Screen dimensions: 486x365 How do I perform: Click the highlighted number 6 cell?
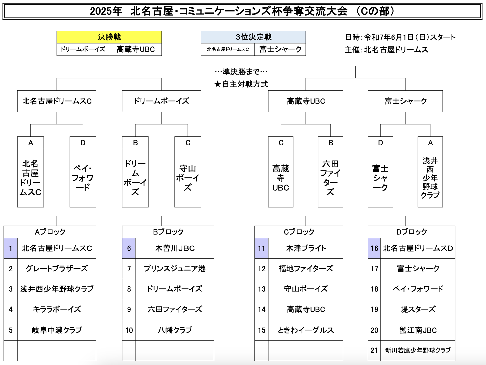click(x=129, y=248)
